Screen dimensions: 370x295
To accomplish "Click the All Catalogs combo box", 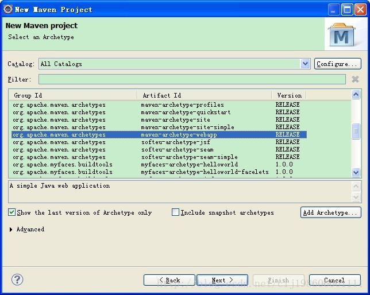I will click(175, 64).
